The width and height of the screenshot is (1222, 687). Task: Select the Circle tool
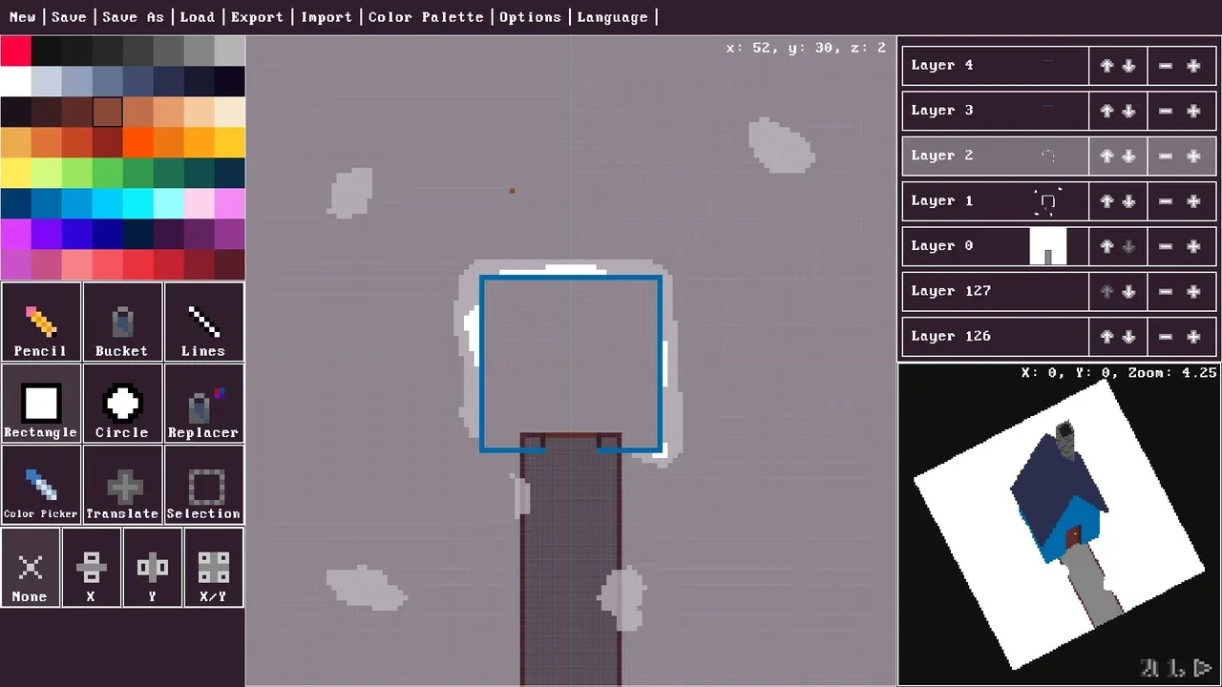122,404
